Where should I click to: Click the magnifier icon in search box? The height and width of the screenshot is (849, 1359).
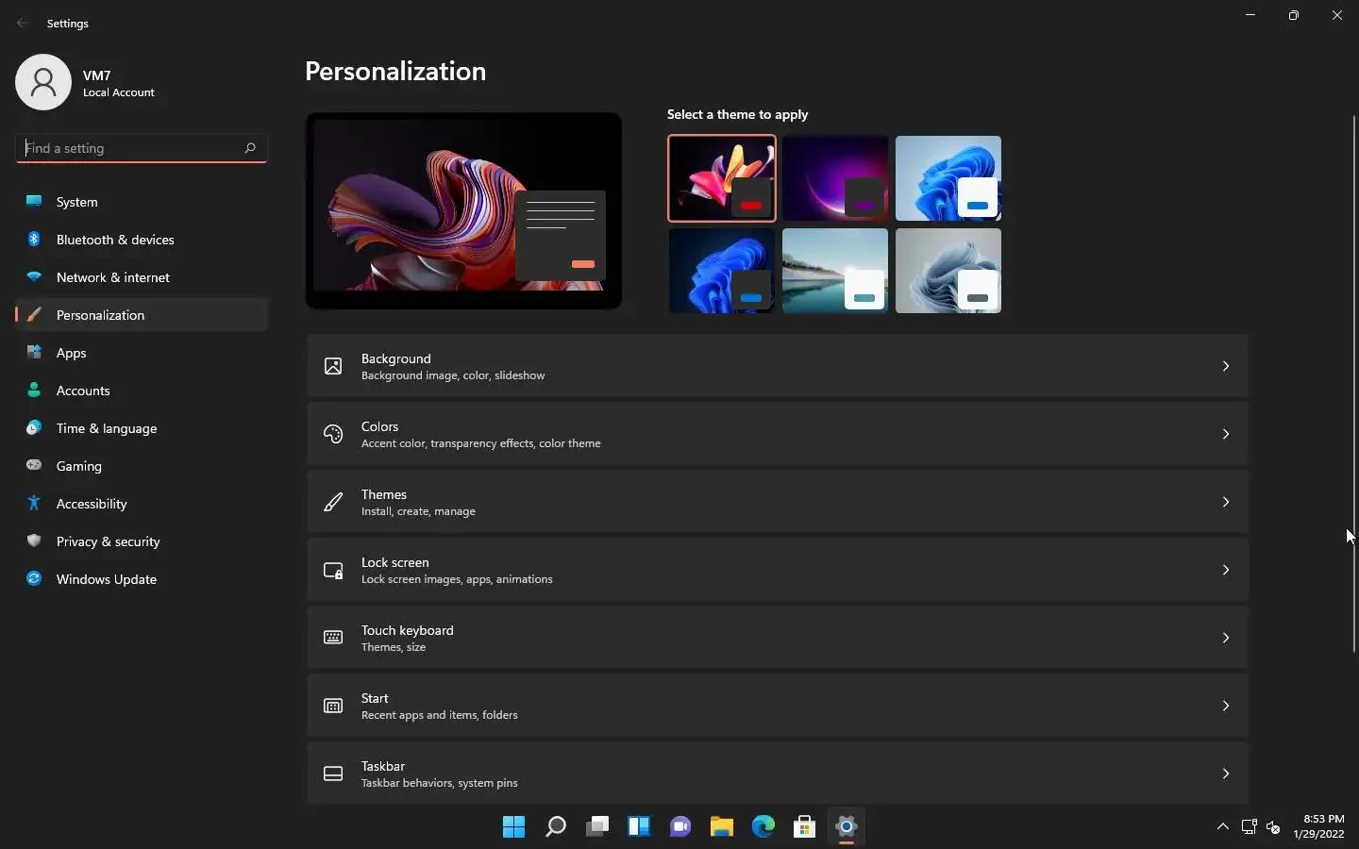[250, 148]
